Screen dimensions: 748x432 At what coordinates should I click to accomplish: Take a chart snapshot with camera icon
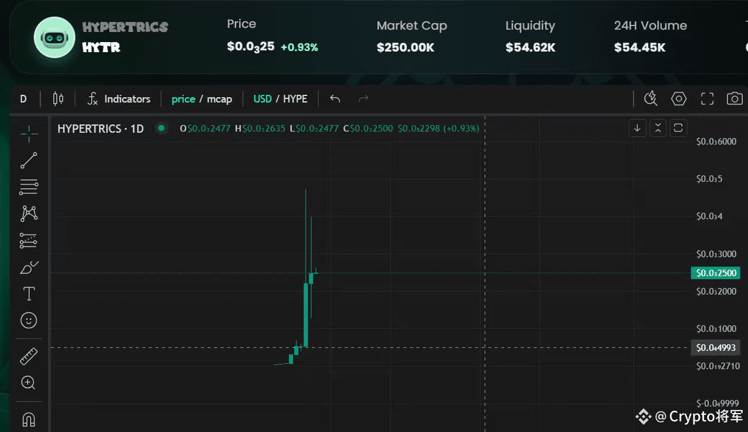[735, 99]
